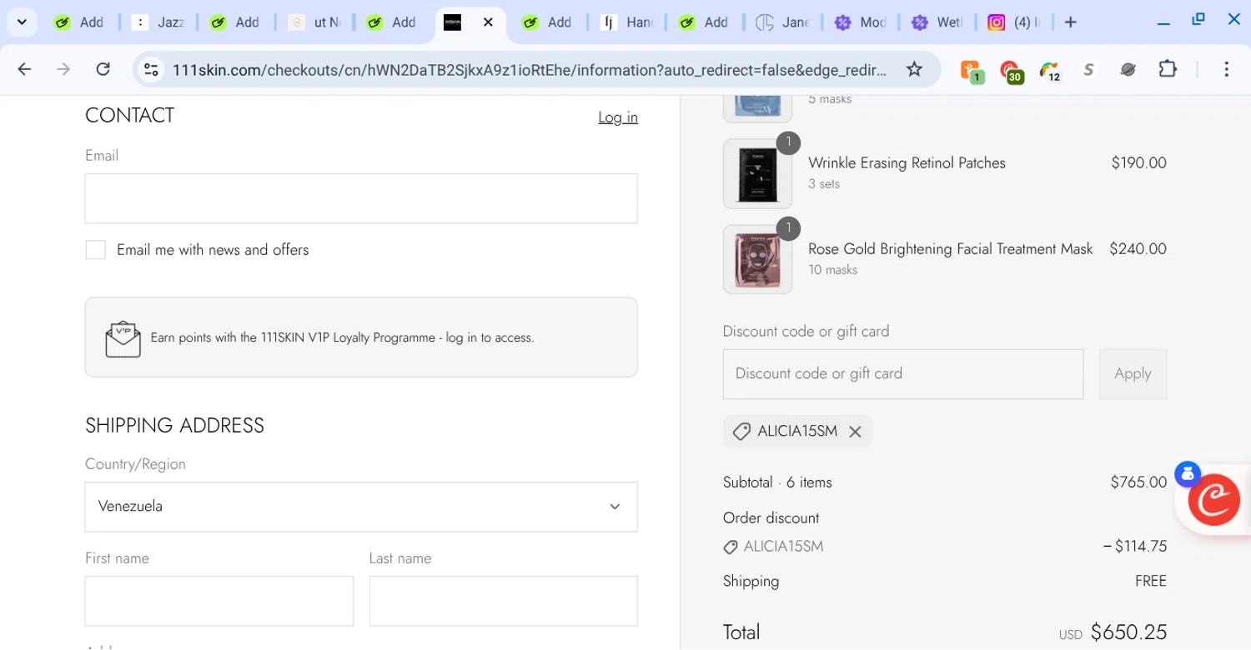Reload the current checkout page

point(103,69)
